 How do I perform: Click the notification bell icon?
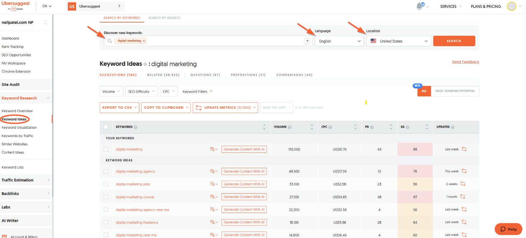coord(419,6)
